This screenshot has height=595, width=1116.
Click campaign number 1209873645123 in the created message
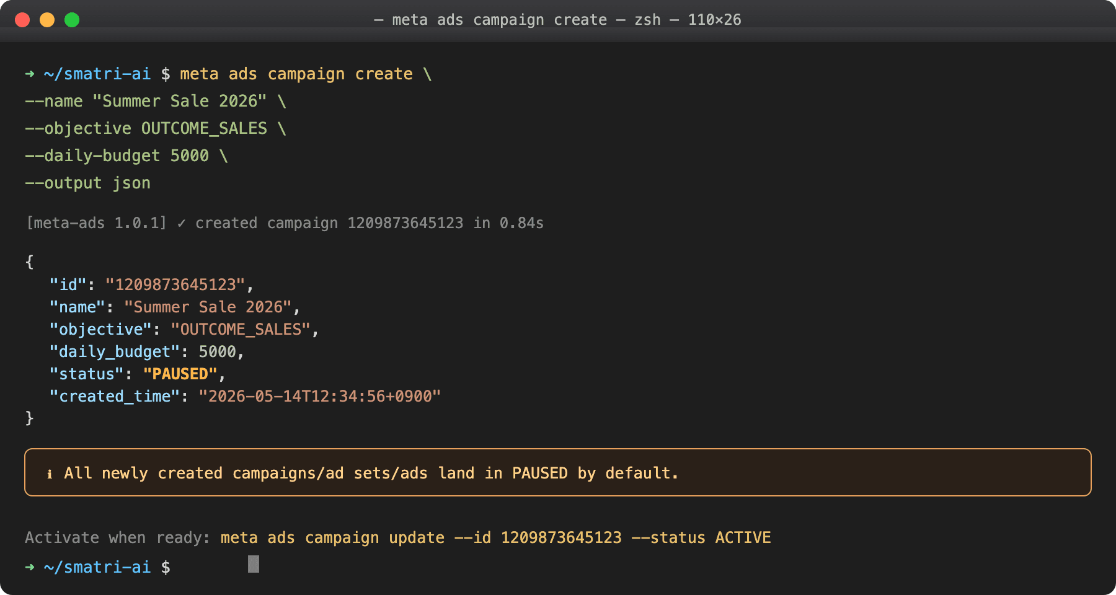[x=405, y=223]
